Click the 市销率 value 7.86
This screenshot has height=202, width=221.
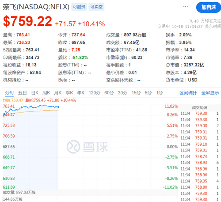tap(188, 58)
